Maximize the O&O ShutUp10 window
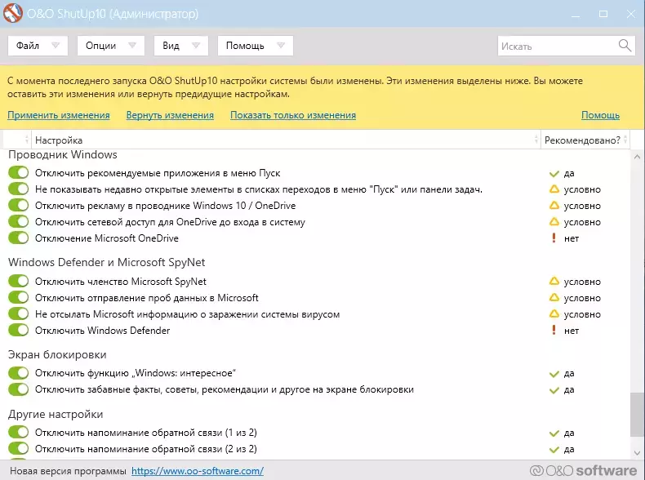645x480 pixels. pyautogui.click(x=603, y=14)
